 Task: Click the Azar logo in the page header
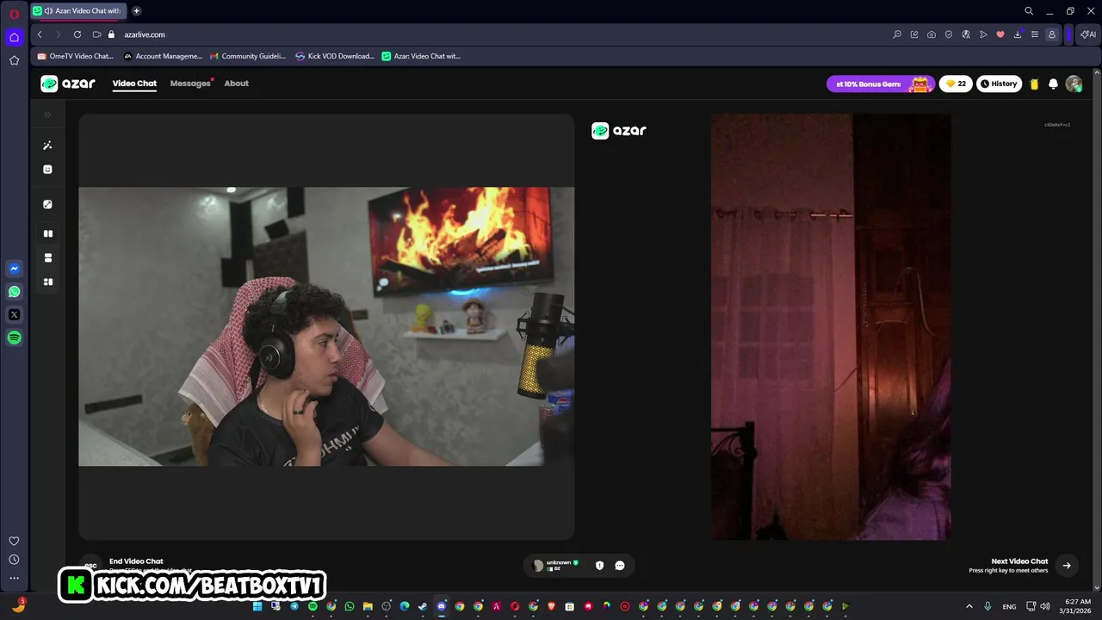pos(68,84)
